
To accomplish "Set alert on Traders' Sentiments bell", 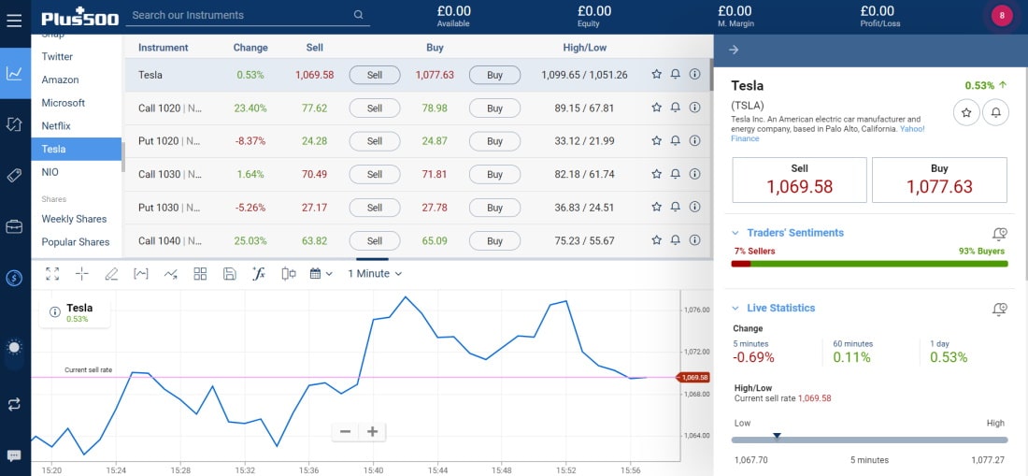I will coord(999,234).
